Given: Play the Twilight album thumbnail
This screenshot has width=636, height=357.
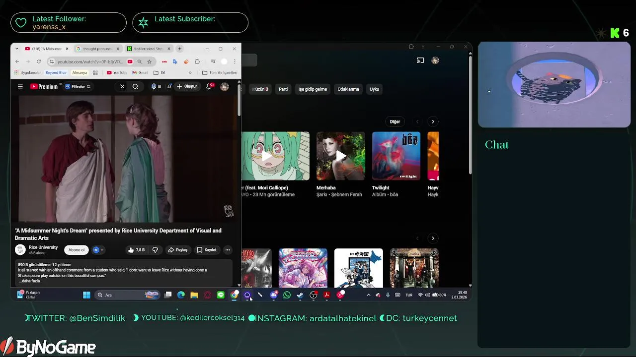Looking at the screenshot, I should coord(396,156).
